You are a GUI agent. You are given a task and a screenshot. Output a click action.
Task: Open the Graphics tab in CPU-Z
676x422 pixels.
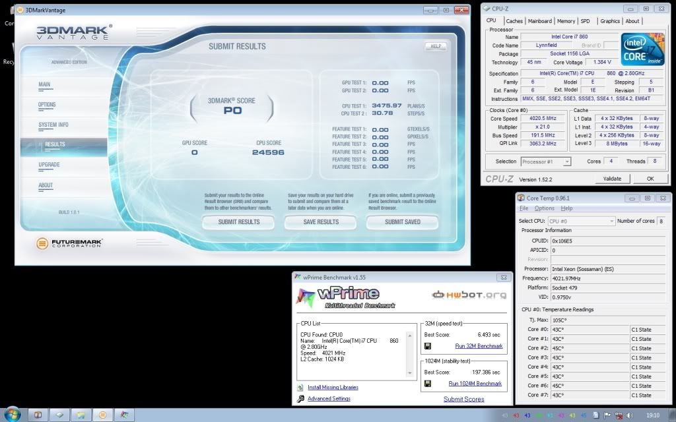[x=609, y=21]
